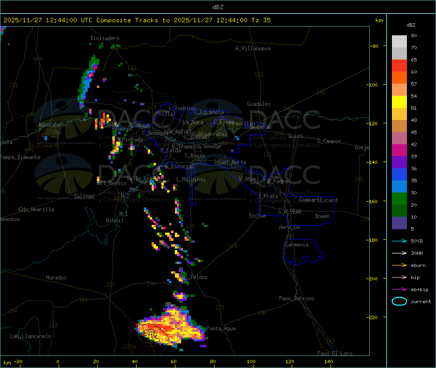Click the 'Morados' map label
Viewport: 436px width, 368px height.
(56, 278)
